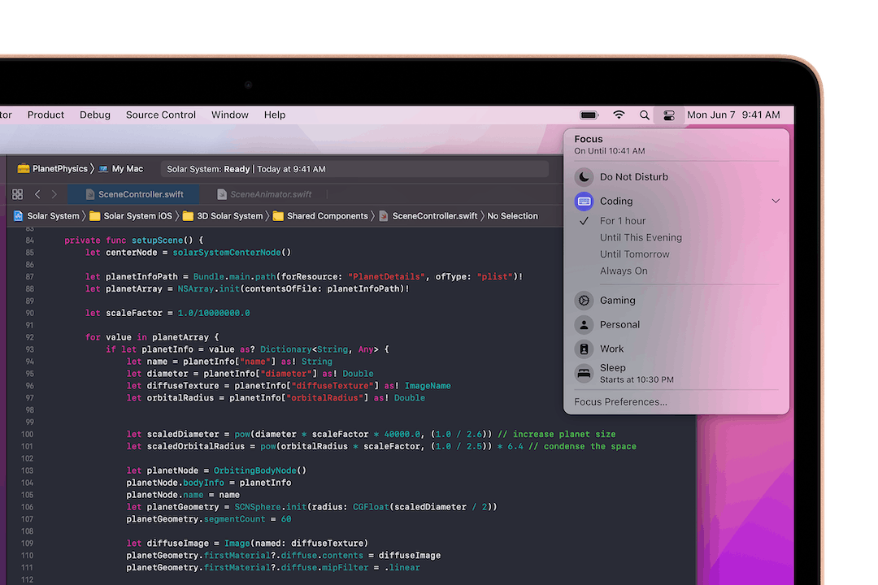
Task: Click the date and time clock
Action: pos(733,115)
